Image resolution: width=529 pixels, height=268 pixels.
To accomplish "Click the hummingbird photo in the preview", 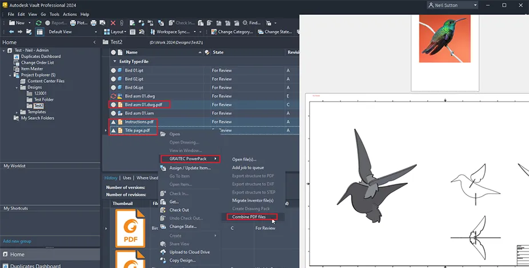I will (x=444, y=38).
